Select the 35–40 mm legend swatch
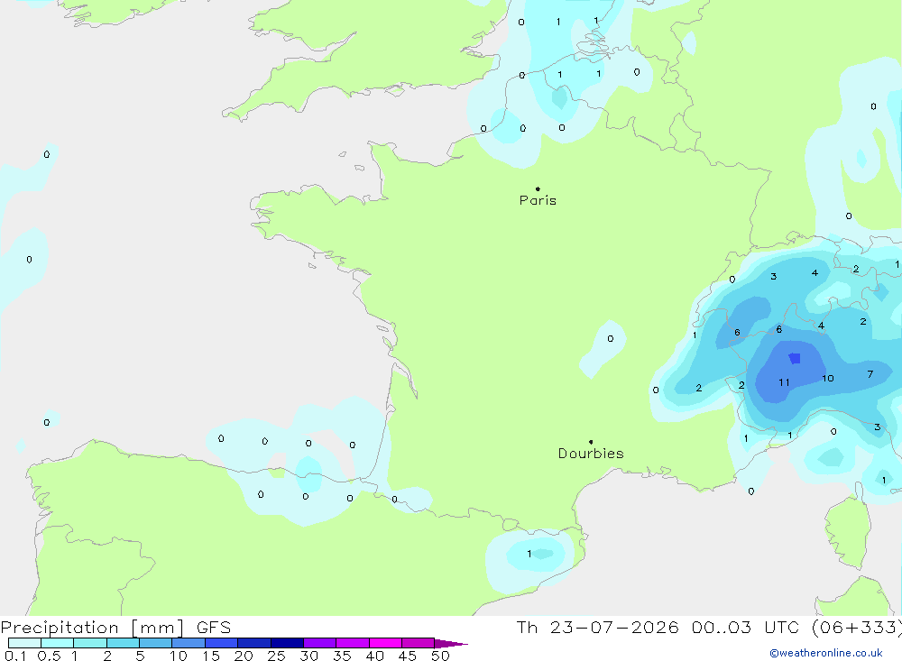 pos(353,643)
